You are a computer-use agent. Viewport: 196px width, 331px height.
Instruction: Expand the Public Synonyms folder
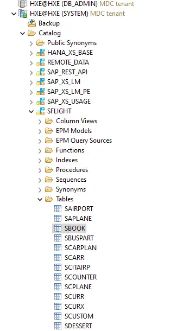coord(31,43)
